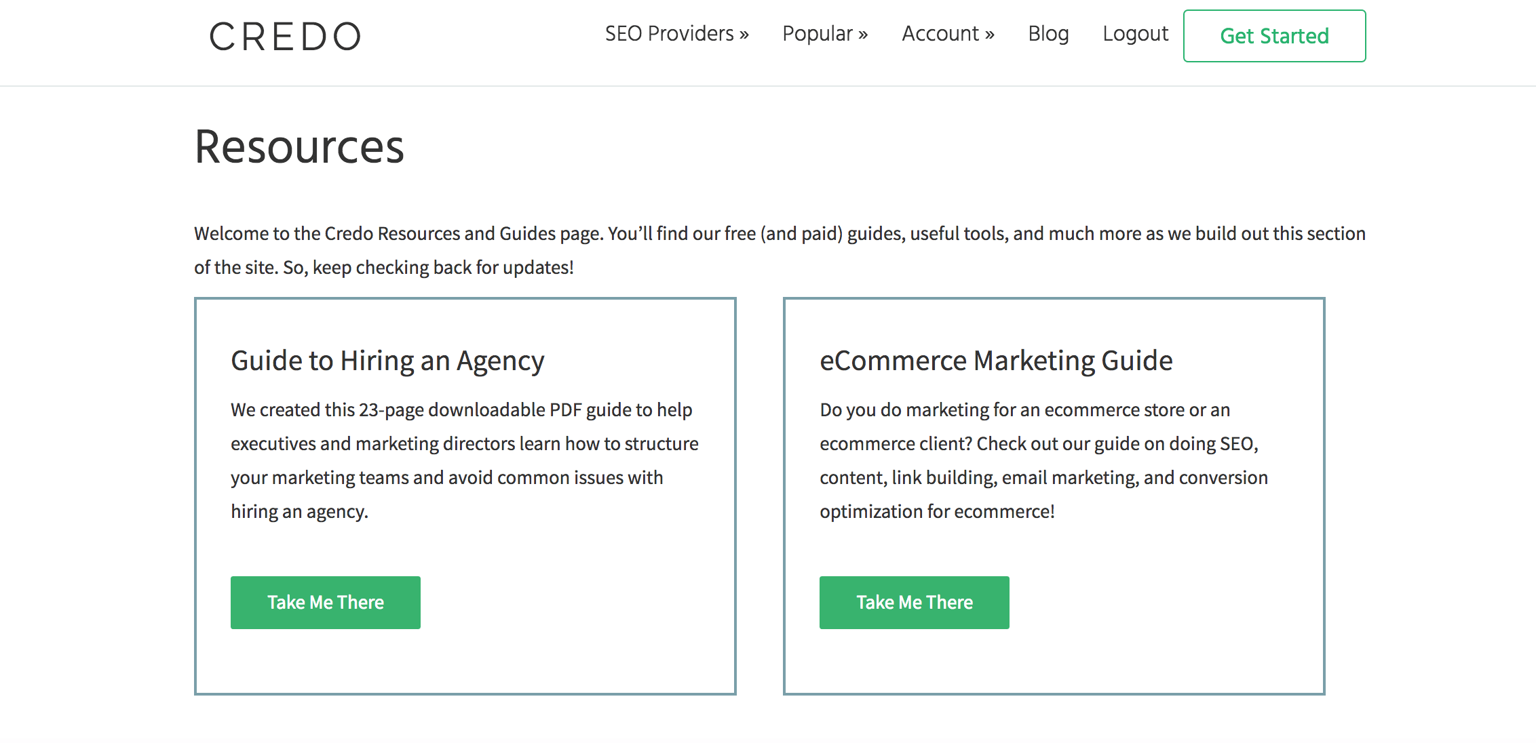Expand the Account menu
This screenshot has width=1536, height=743.
[x=948, y=34]
